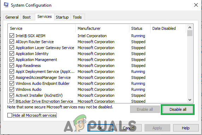The height and width of the screenshot is (135, 202).
Task: Click the Help button
Action: pyautogui.click(x=186, y=128)
